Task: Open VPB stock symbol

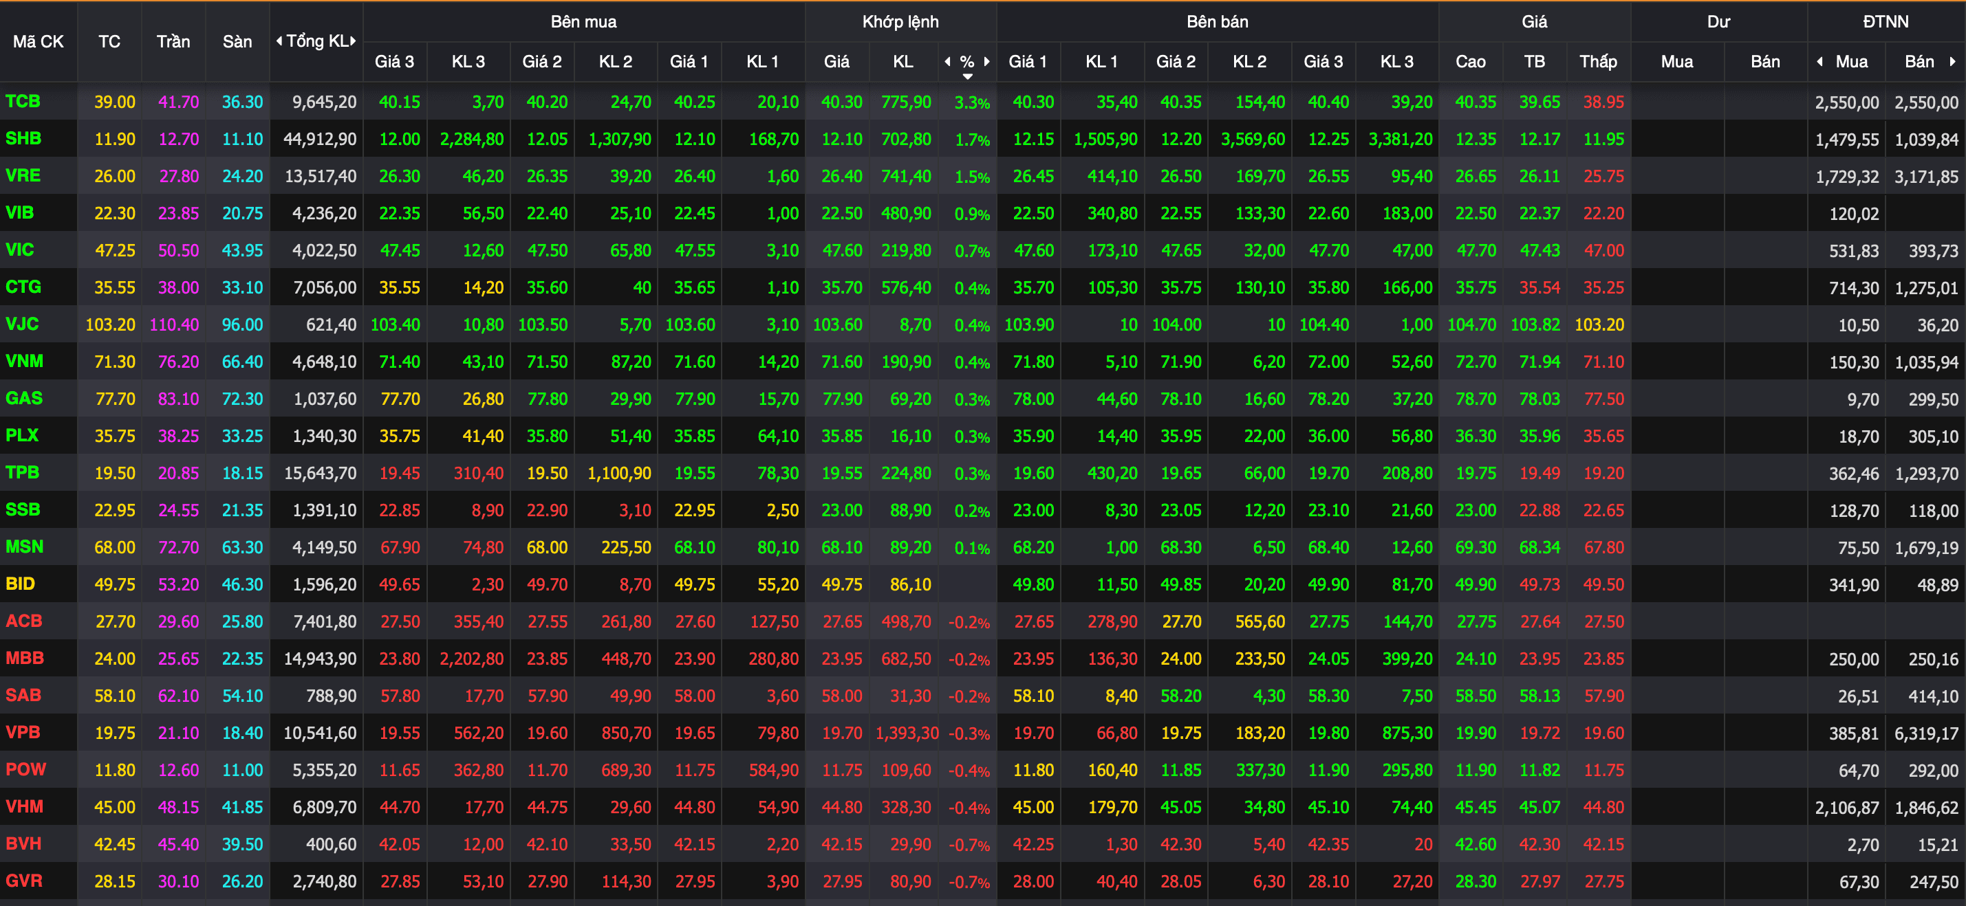Action: pyautogui.click(x=23, y=733)
